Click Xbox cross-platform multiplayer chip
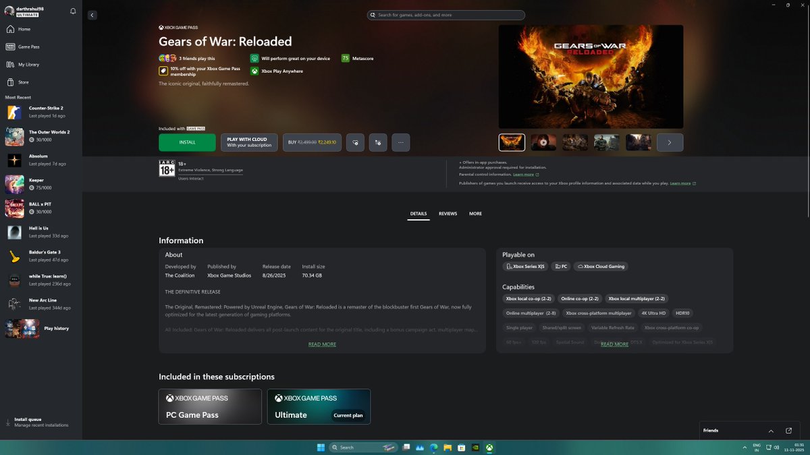810x455 pixels. [x=599, y=313]
